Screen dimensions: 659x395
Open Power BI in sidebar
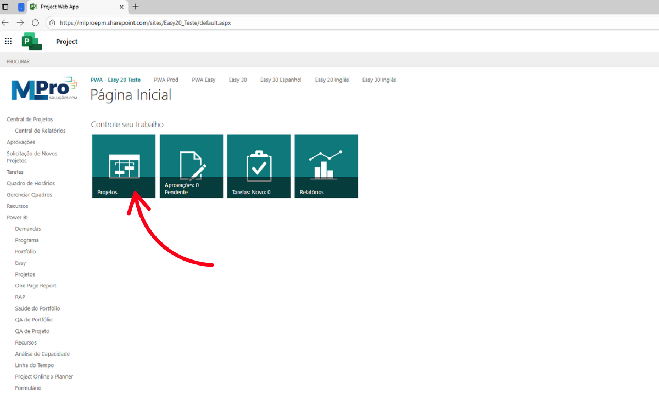[x=17, y=218]
